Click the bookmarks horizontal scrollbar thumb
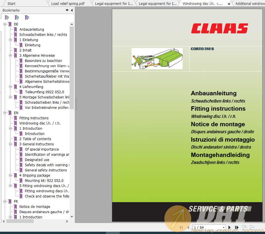The width and height of the screenshot is (265, 234). [x=20, y=221]
